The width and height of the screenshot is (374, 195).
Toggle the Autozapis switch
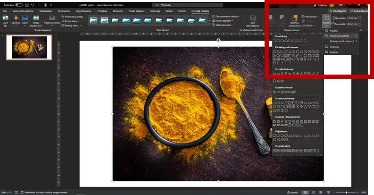(19, 5)
